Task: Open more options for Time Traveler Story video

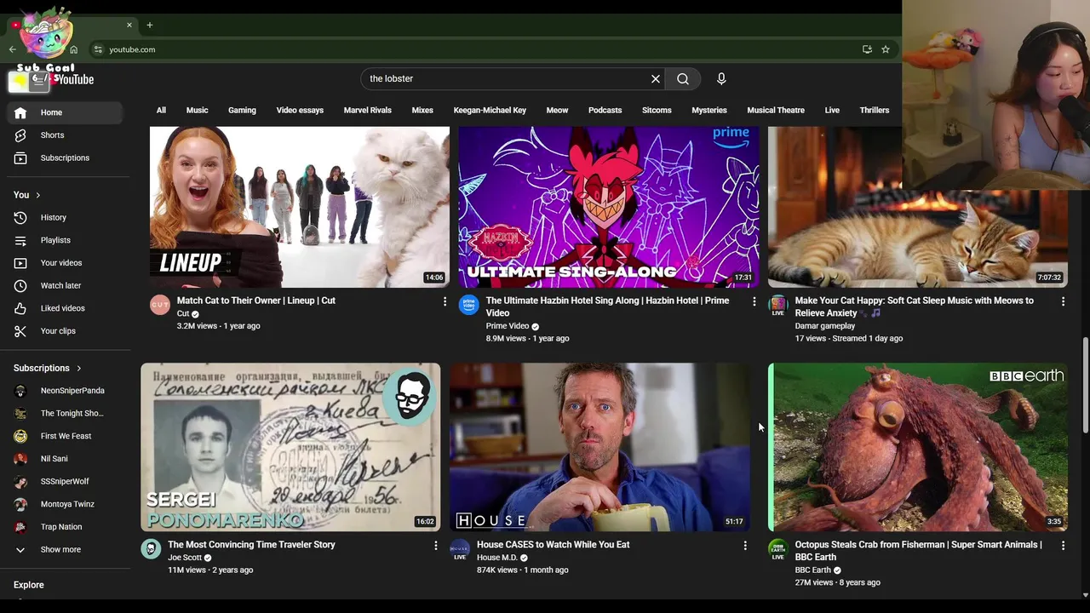Action: click(435, 545)
